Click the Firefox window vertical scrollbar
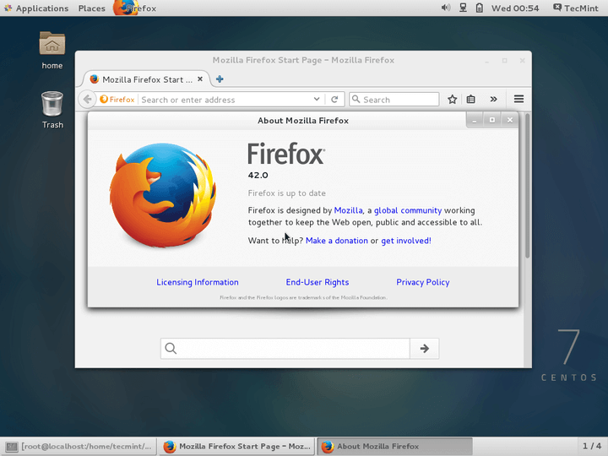The width and height of the screenshot is (608, 456). (527, 186)
